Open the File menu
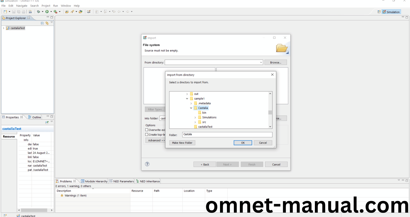 click(4, 6)
